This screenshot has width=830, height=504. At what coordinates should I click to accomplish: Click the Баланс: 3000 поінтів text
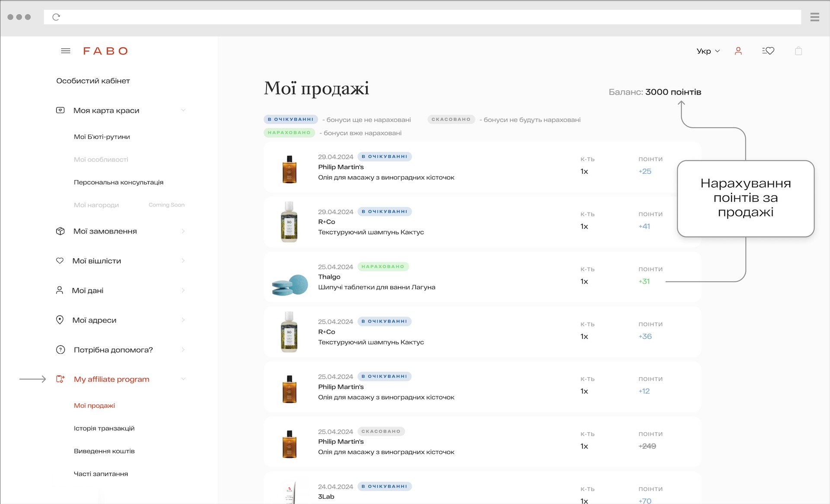click(x=655, y=92)
